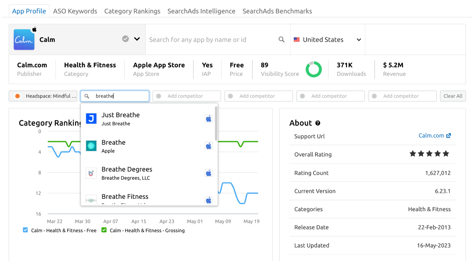This screenshot has width=474, height=261.
Task: Click the search magnifier icon in app search
Action: point(281,40)
